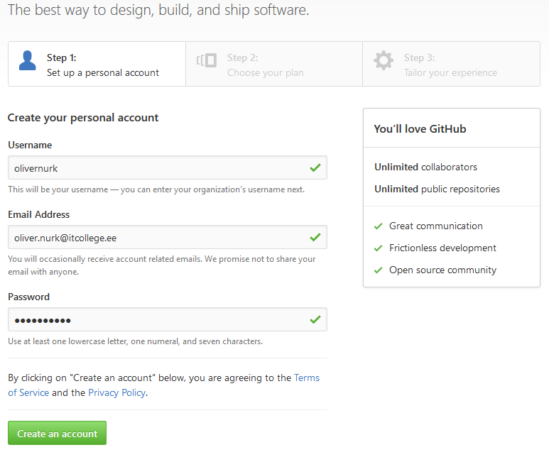The height and width of the screenshot is (457, 549).
Task: Open the Privacy Policy link
Action: pos(117,393)
